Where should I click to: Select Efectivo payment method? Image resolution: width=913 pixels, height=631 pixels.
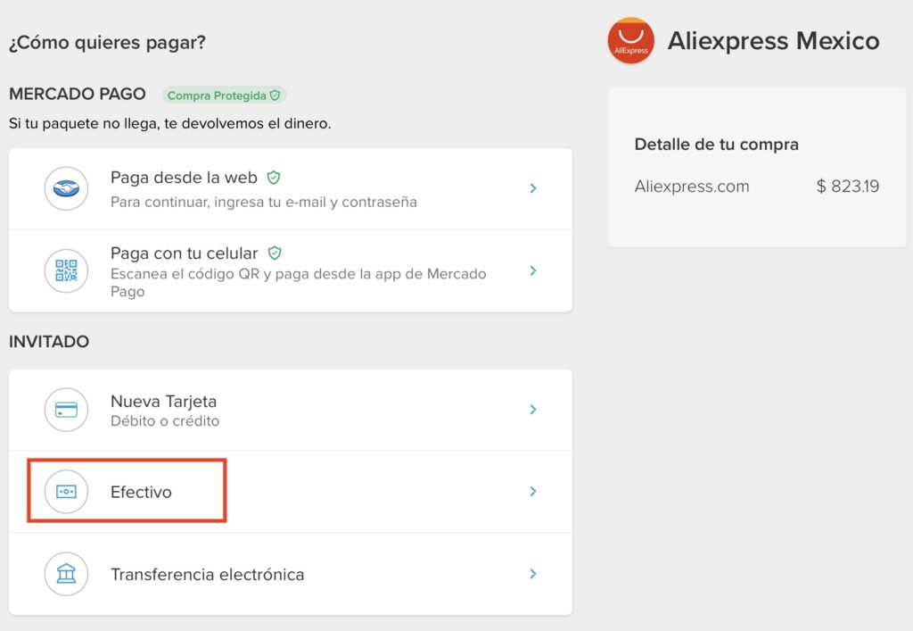pos(291,492)
